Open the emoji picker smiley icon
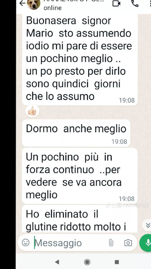This screenshot has height=269, width=151. click(26, 243)
